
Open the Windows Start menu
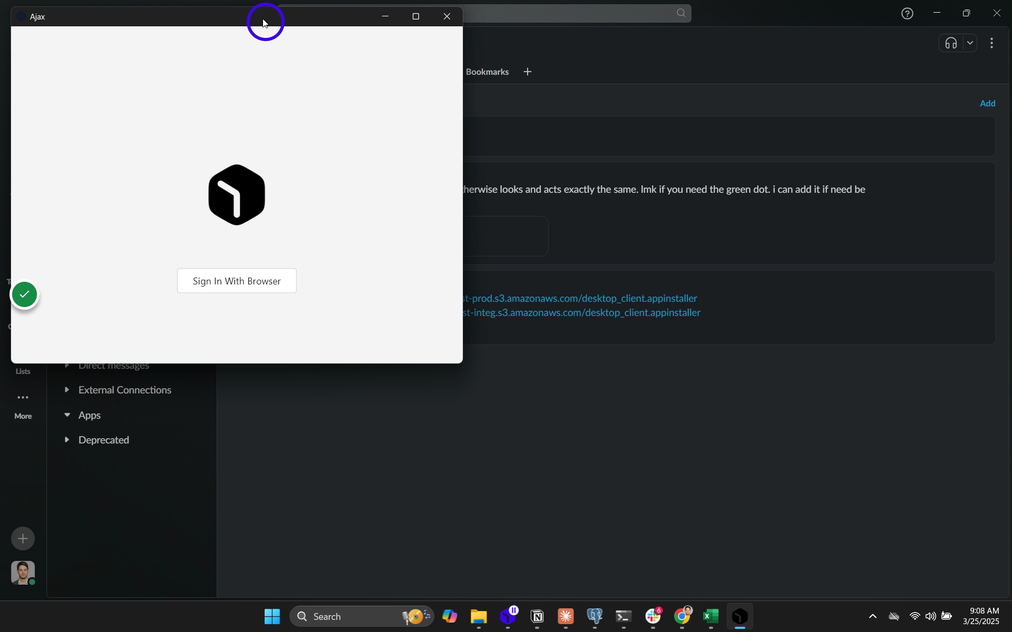(x=272, y=616)
